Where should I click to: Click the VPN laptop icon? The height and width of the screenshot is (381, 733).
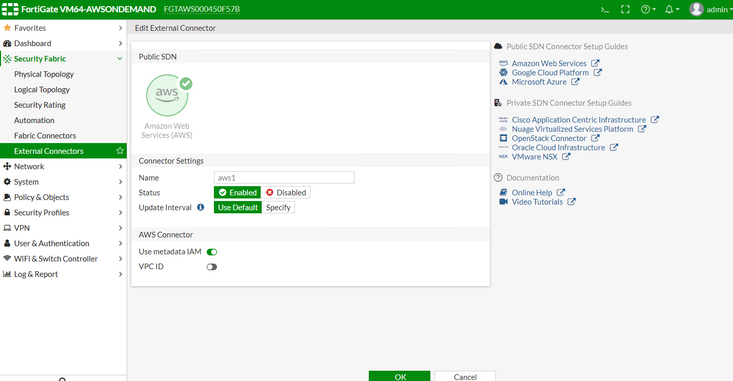coord(7,228)
